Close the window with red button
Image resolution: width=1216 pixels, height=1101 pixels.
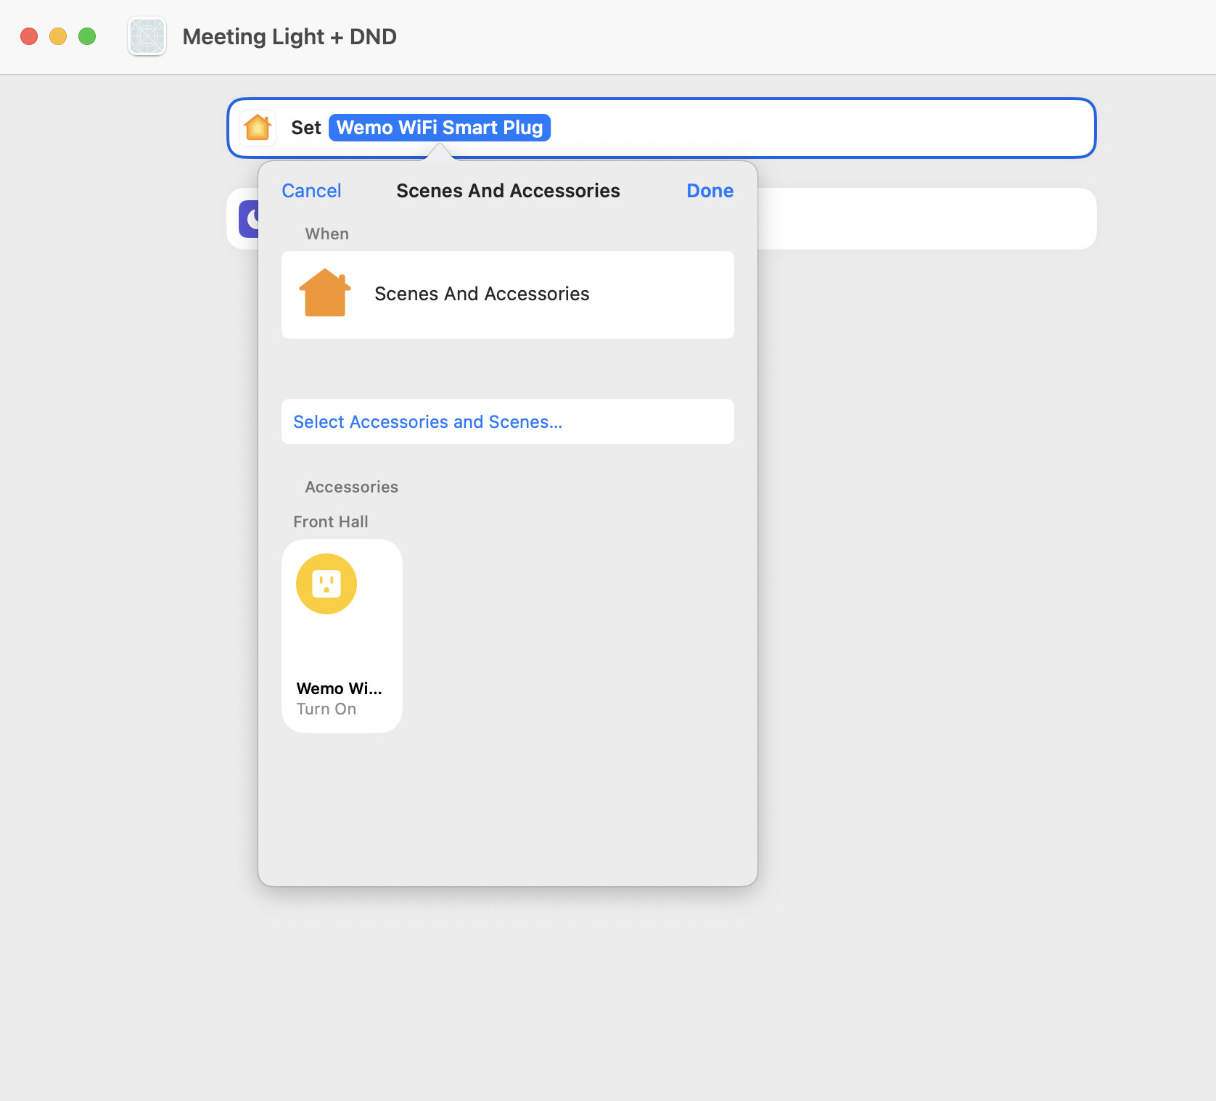pos(29,36)
